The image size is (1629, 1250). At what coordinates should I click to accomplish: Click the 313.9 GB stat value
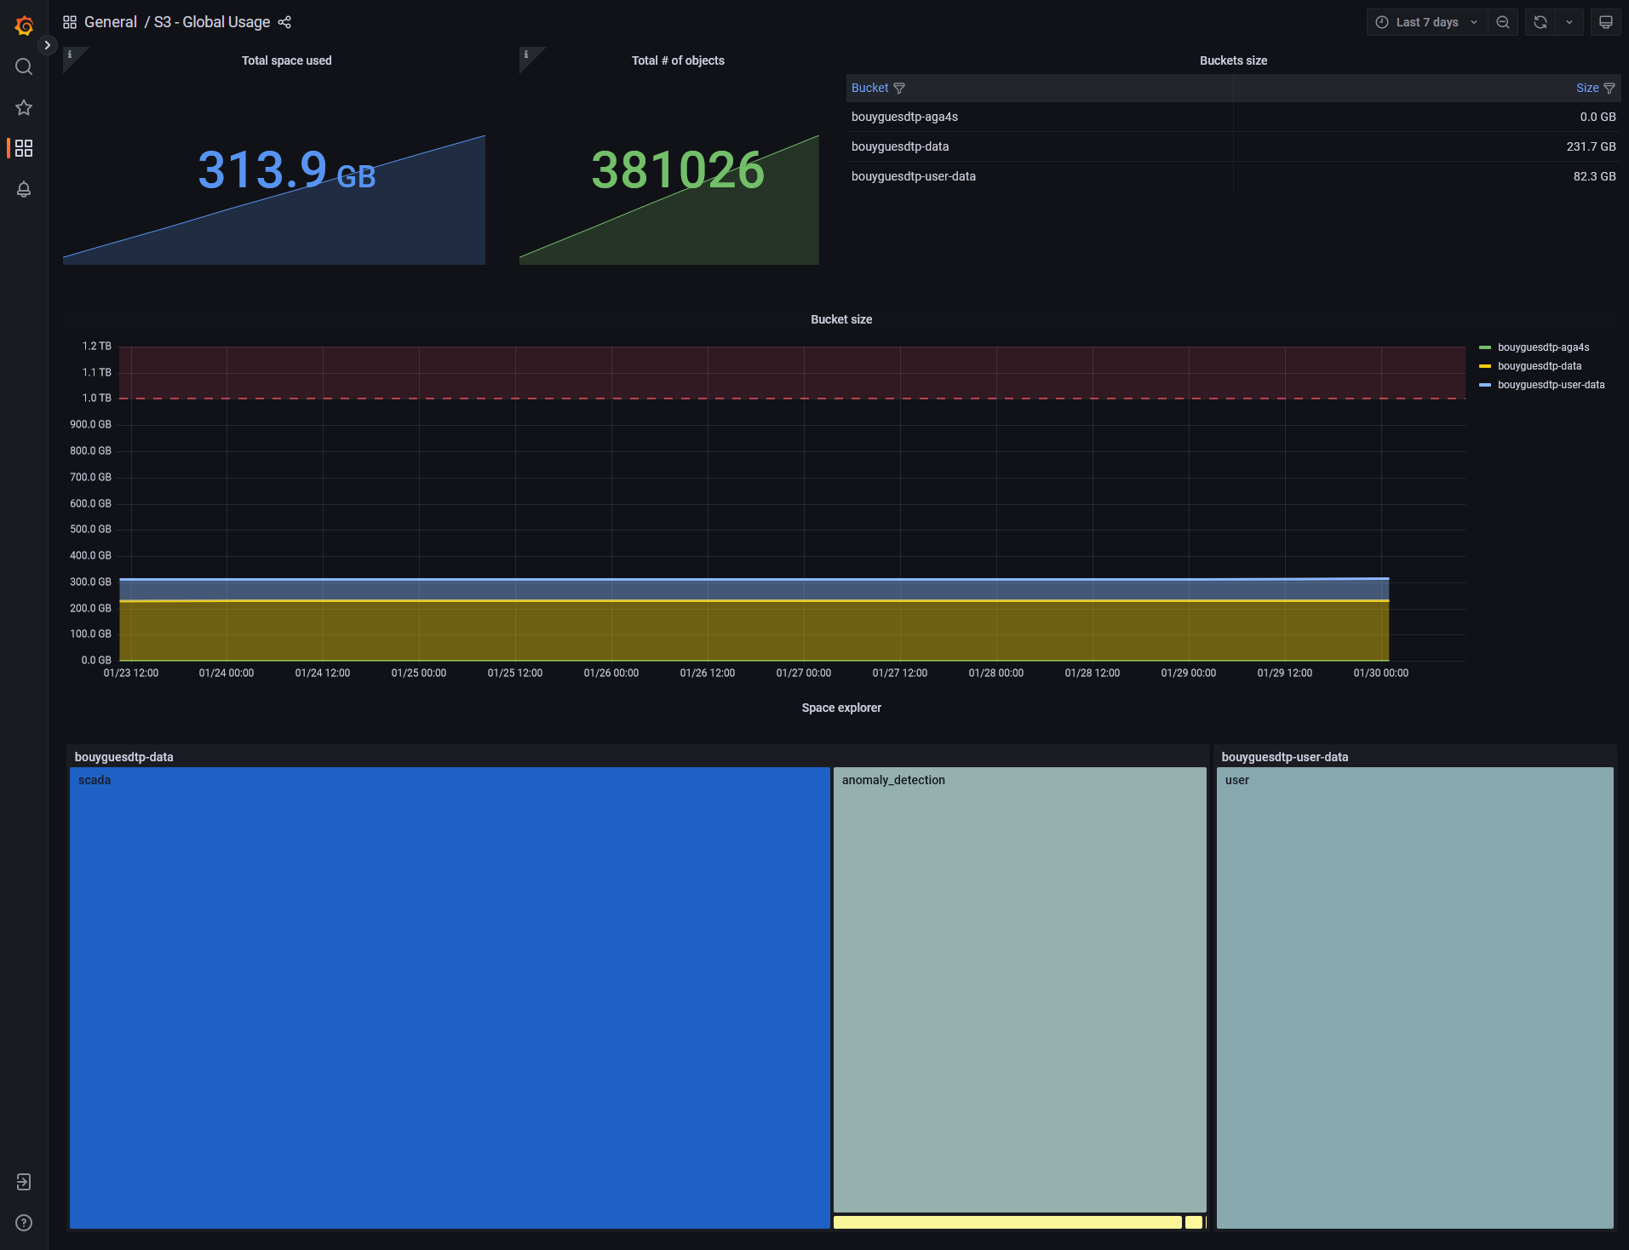click(x=287, y=169)
